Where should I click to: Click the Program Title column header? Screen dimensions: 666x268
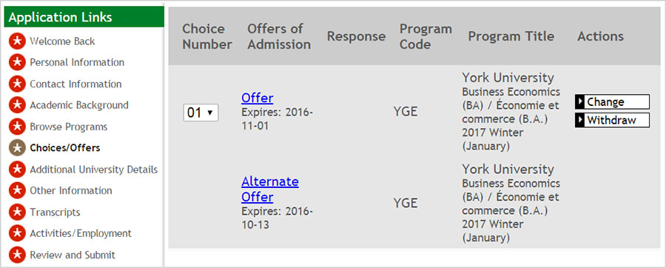511,36
